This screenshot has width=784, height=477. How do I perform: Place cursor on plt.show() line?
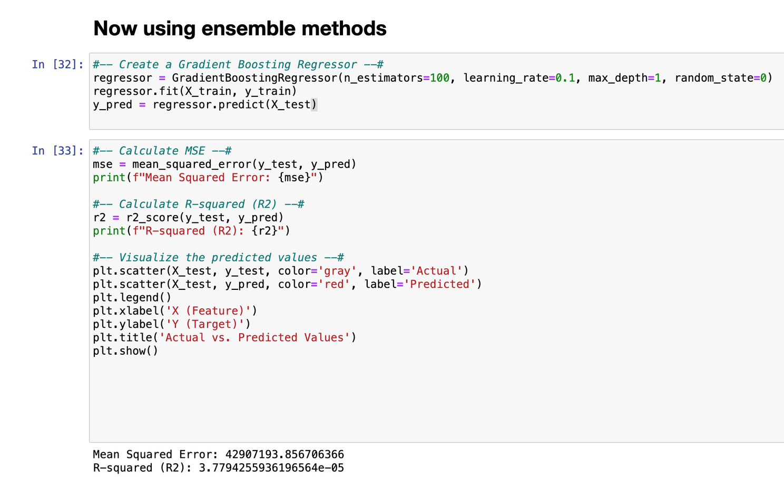pos(125,351)
